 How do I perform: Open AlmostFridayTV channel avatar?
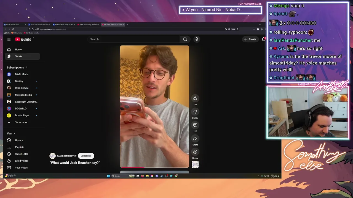click(52, 156)
